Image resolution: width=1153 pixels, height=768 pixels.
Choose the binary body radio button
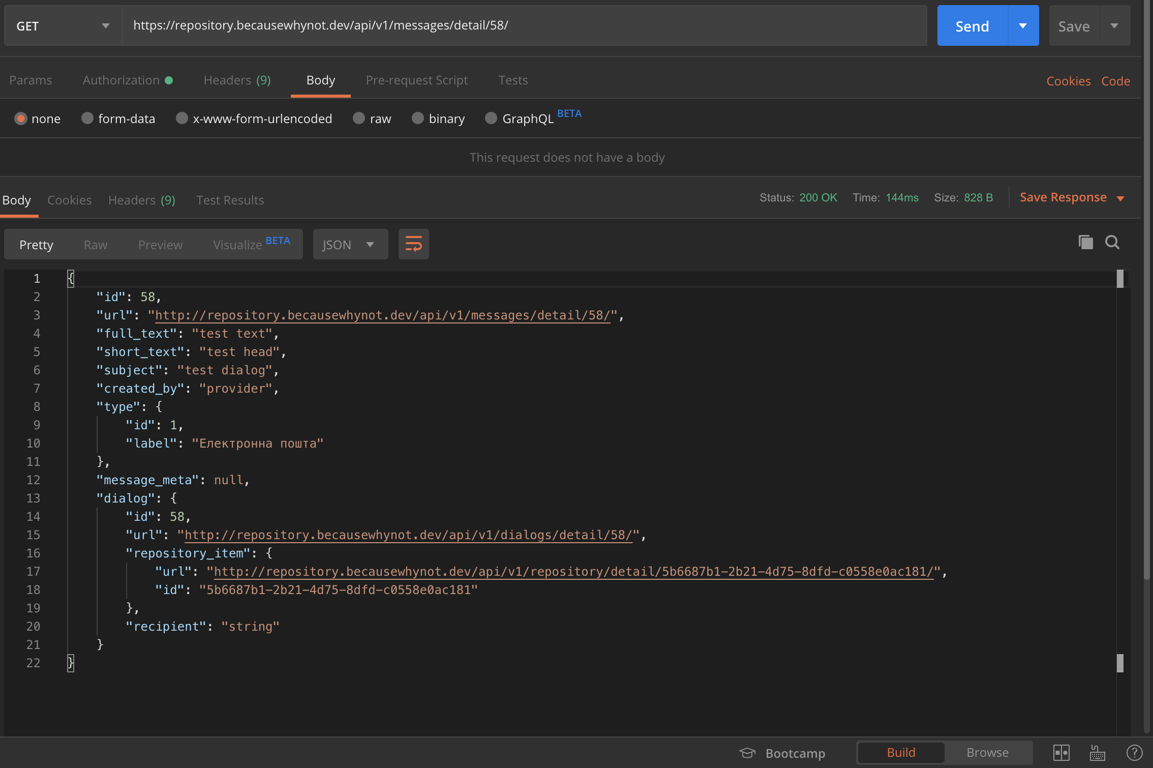tap(418, 119)
